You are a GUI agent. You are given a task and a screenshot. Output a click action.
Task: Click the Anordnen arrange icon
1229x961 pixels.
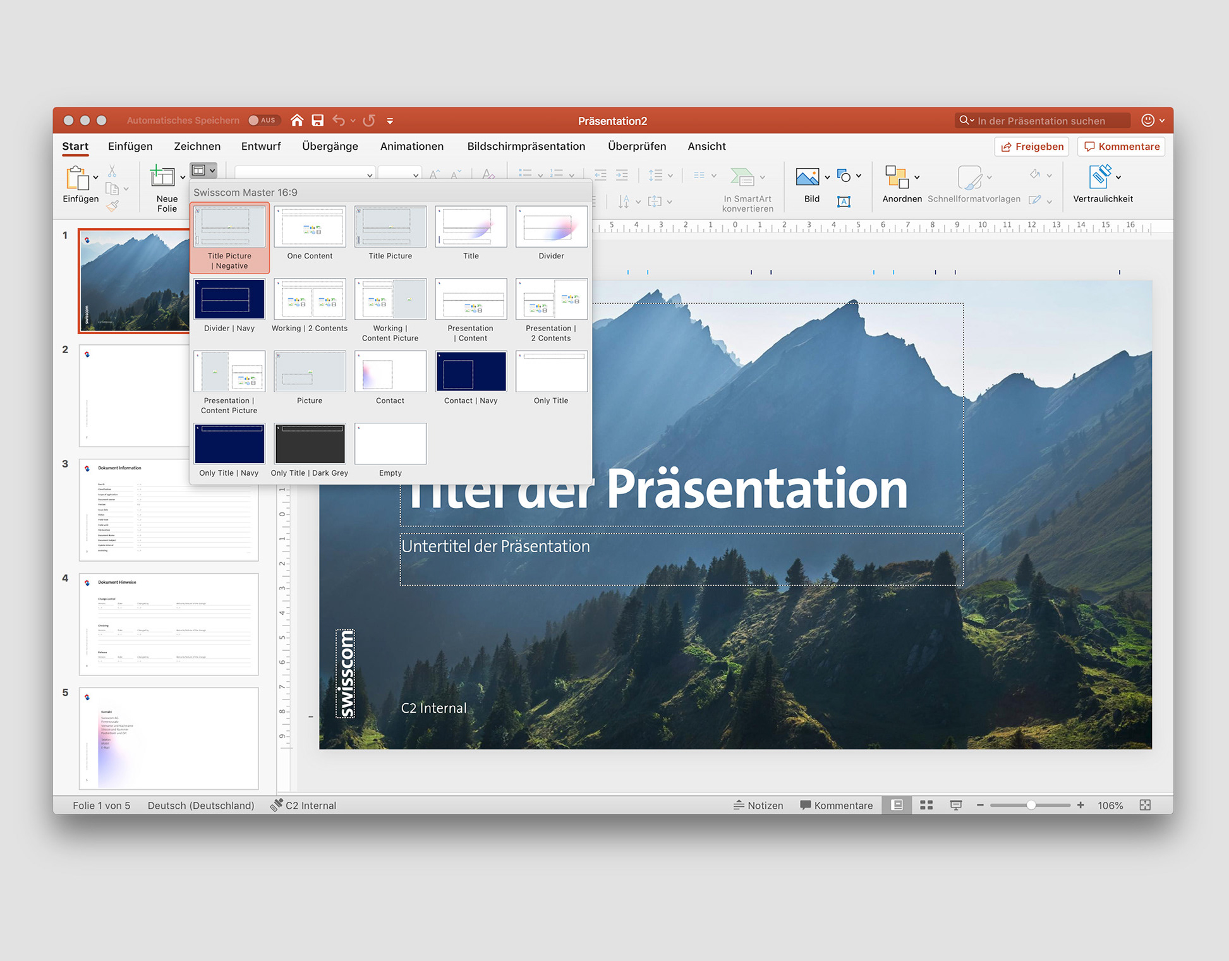click(x=897, y=177)
